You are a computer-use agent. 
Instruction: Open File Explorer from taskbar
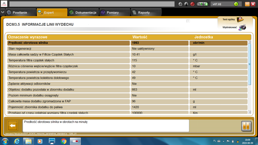point(28,141)
